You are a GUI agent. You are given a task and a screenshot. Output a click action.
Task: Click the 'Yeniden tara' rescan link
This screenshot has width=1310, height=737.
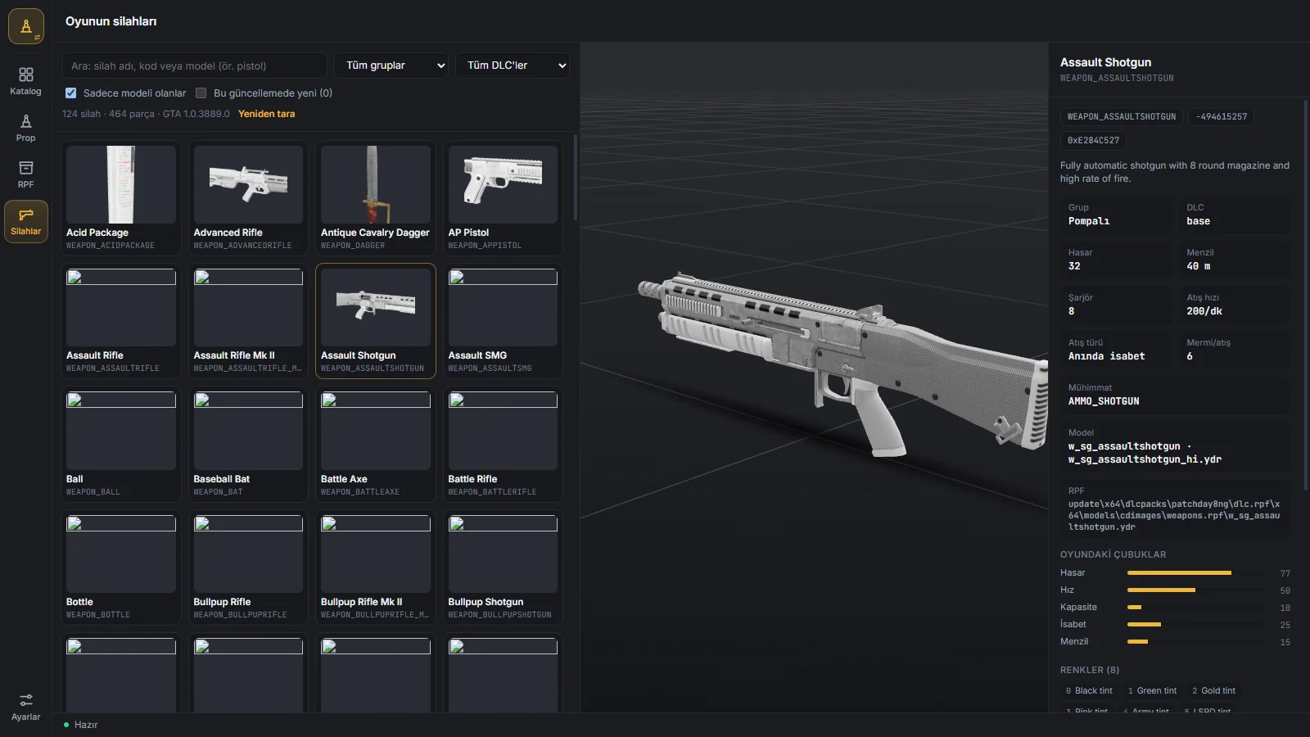pos(266,114)
